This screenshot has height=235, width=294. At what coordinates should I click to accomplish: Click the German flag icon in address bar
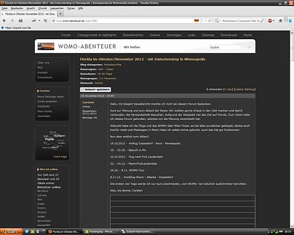pos(197,21)
